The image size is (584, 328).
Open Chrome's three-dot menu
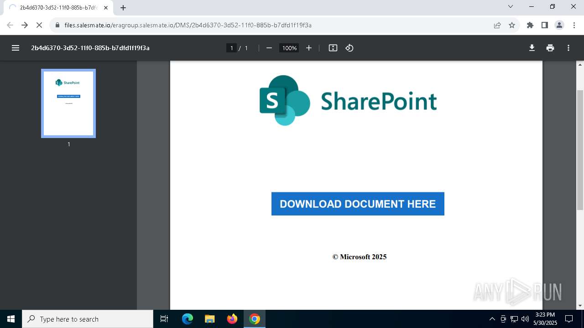click(x=574, y=25)
